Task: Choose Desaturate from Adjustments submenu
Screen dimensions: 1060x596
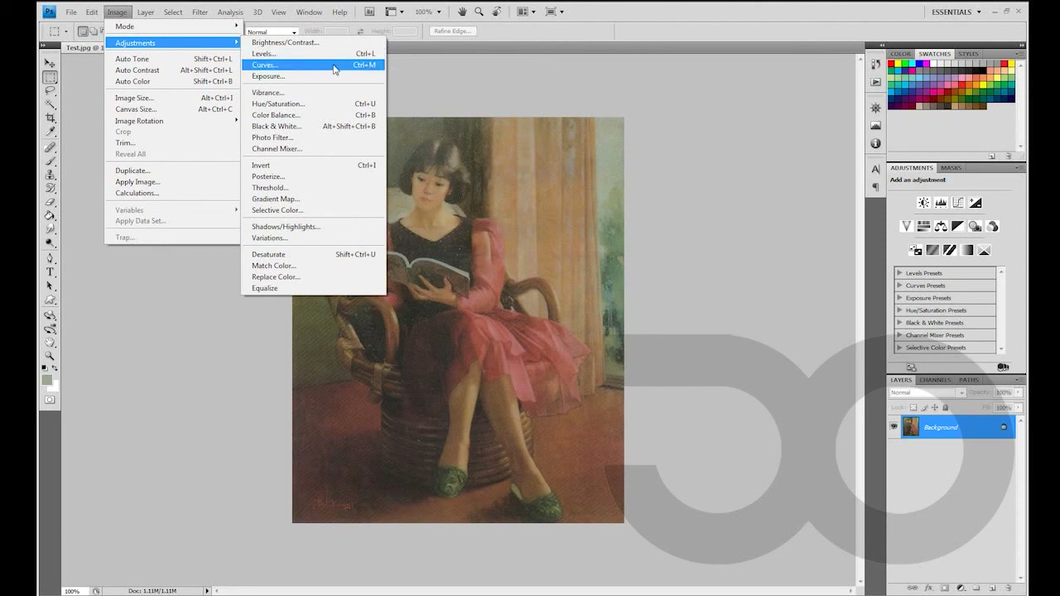Action: (313, 255)
